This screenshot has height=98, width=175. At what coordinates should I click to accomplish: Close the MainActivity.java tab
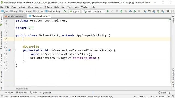pos(49,16)
